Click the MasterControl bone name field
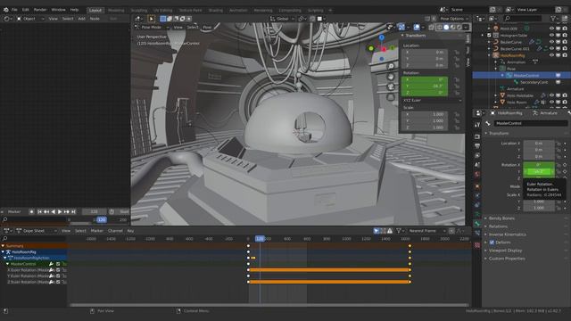This screenshot has height=321, width=571. pos(530,123)
